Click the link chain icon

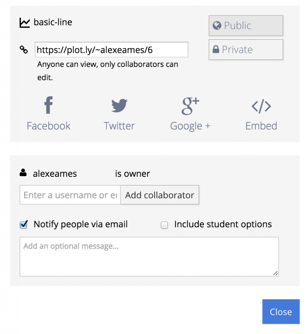pos(24,50)
